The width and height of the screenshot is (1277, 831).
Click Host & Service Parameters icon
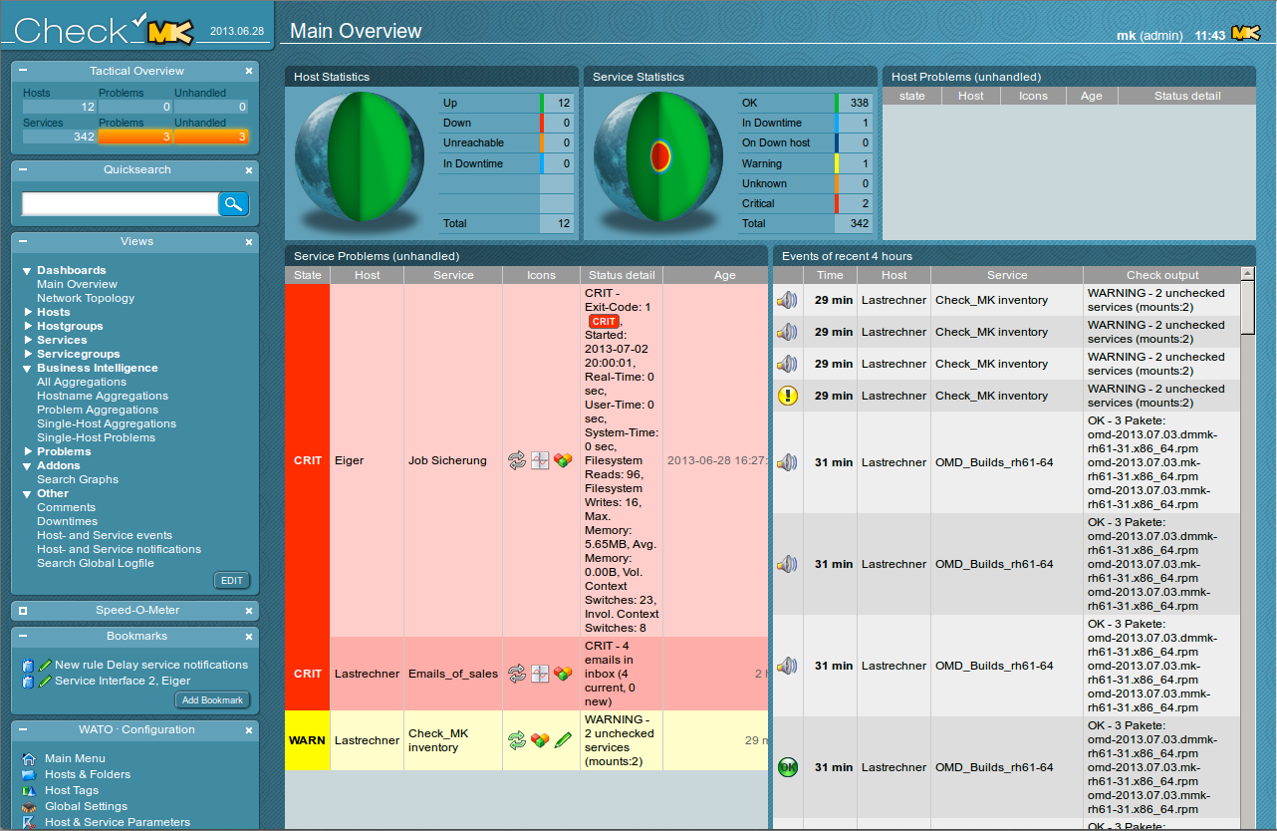tap(29, 822)
